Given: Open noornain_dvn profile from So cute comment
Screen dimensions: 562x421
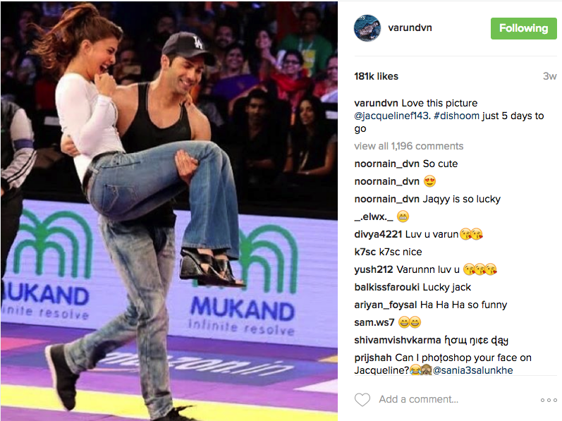Looking at the screenshot, I should [386, 164].
